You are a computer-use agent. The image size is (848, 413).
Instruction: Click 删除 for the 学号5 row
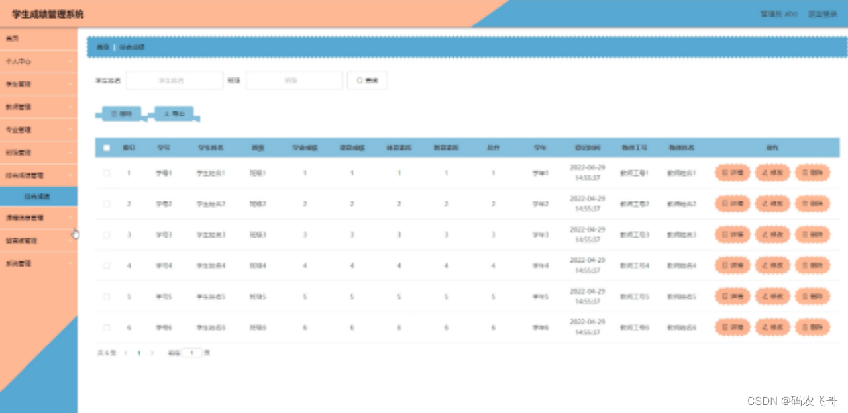coord(812,297)
